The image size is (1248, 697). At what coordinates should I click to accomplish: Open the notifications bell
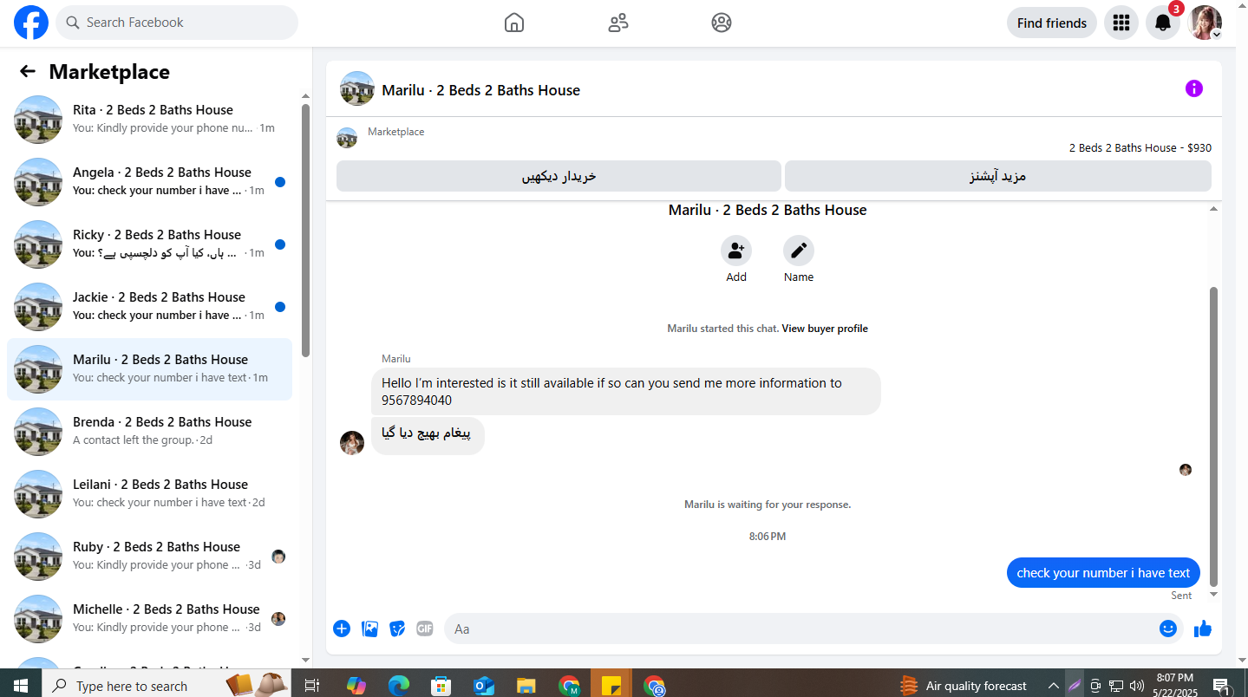(1163, 23)
